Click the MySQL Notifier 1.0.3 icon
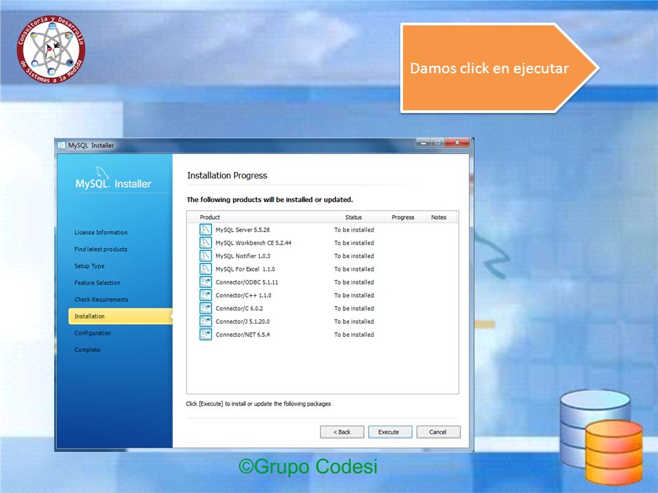The height and width of the screenshot is (493, 658). click(205, 255)
